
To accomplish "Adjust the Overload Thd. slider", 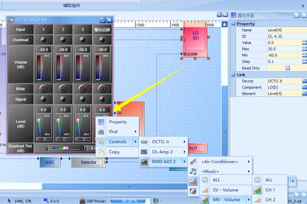I will (x=65, y=148).
